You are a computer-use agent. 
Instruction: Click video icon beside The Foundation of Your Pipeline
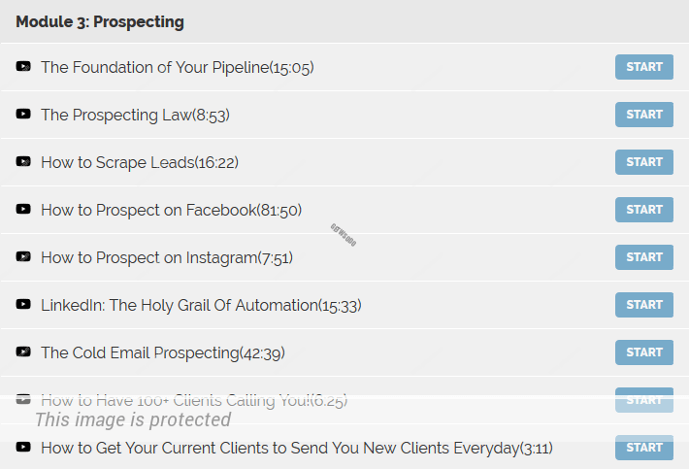[x=23, y=67]
